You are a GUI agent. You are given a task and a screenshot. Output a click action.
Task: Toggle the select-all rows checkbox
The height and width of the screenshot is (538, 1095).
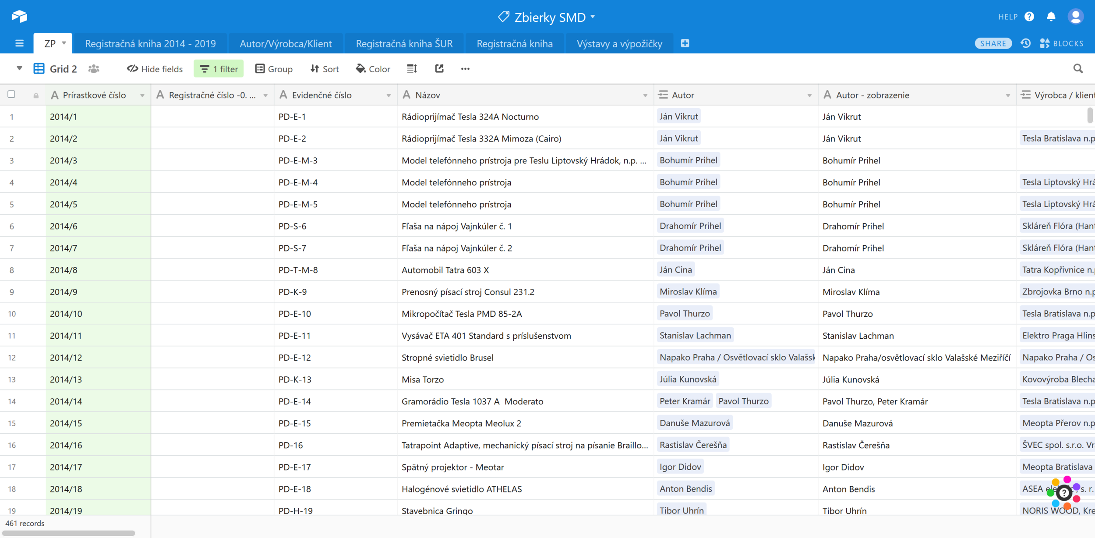12,94
